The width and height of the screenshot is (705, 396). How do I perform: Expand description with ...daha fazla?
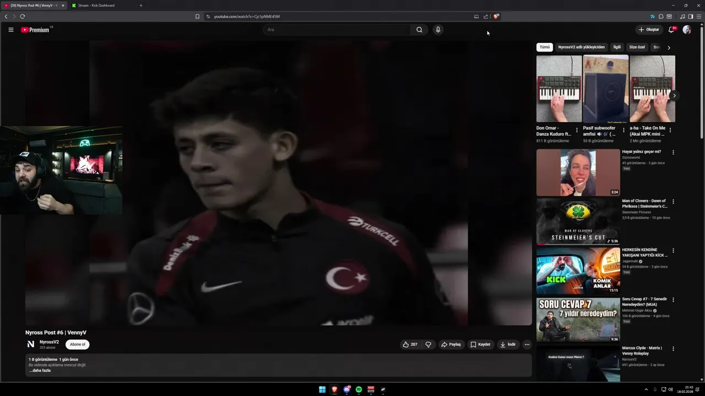[40, 371]
